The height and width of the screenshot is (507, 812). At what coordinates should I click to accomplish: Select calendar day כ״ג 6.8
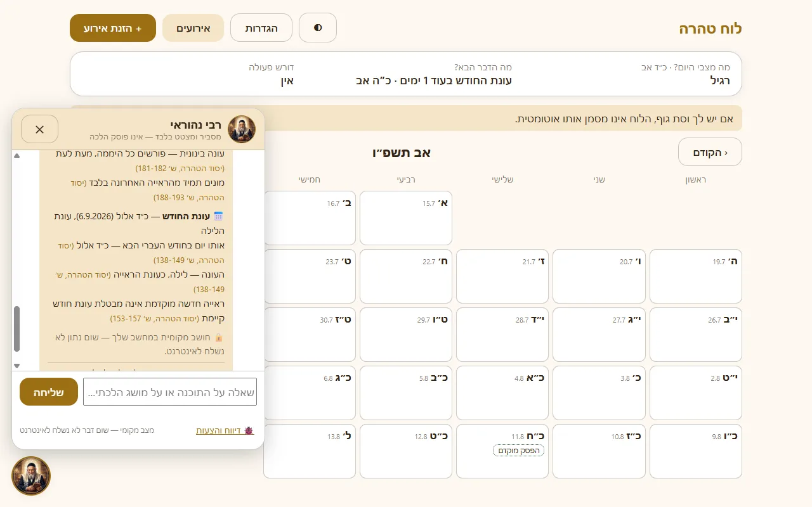click(310, 393)
